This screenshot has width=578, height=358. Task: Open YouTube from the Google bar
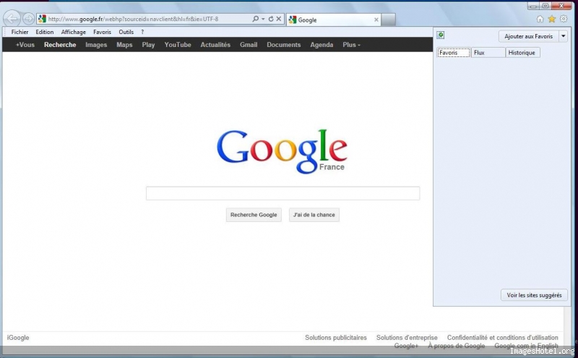[178, 45]
